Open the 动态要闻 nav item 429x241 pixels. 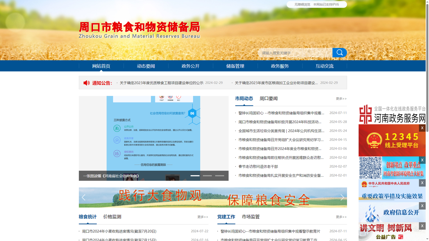(146, 66)
